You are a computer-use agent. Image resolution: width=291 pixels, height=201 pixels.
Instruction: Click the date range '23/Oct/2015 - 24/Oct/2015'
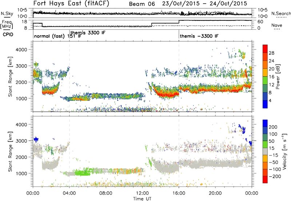click(204, 4)
